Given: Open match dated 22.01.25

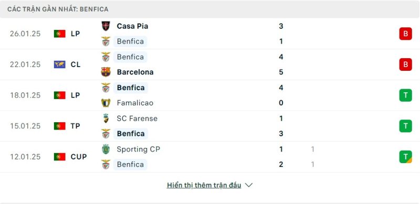Looking at the screenshot, I should [210, 65].
